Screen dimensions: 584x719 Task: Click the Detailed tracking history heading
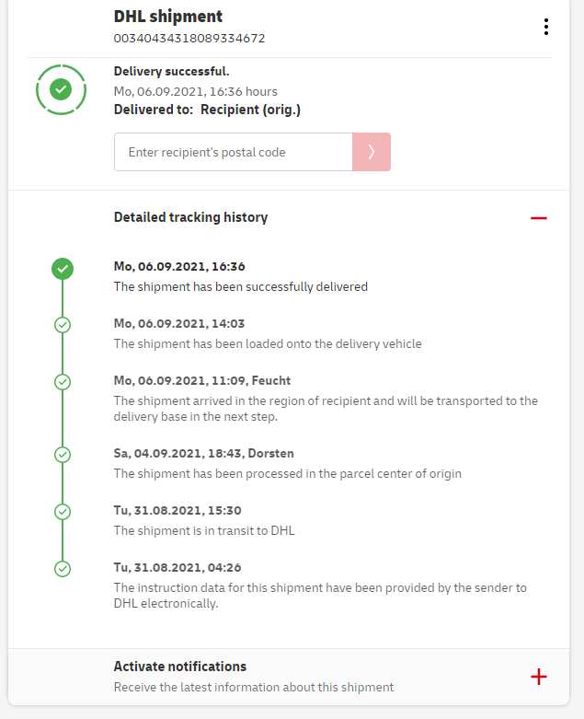click(190, 217)
